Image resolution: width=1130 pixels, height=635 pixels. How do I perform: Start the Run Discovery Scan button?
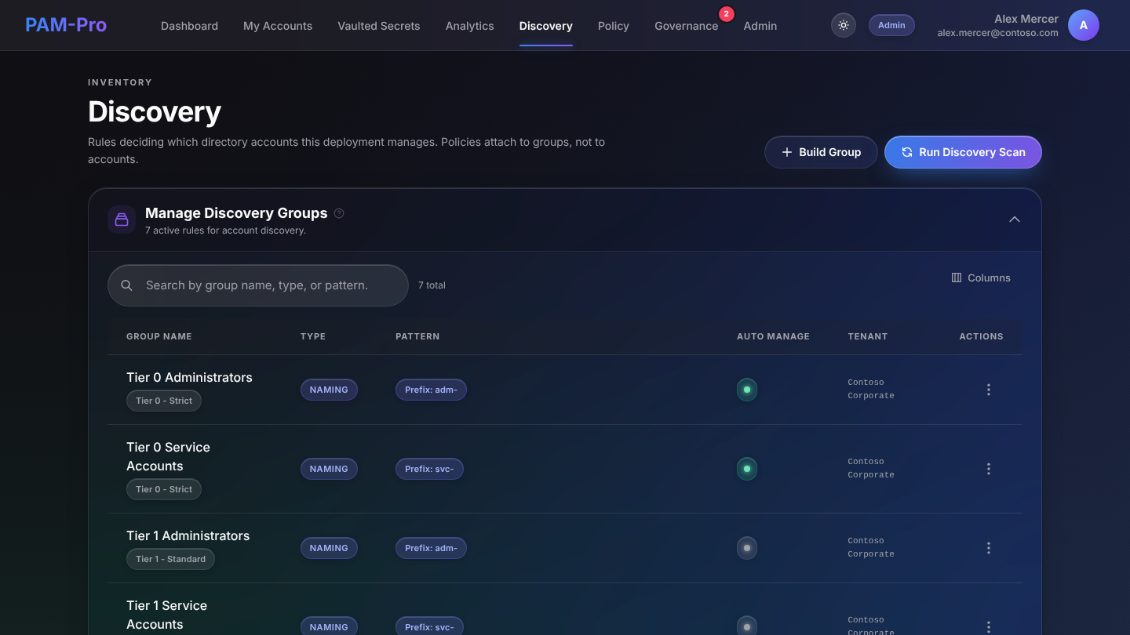pos(963,152)
